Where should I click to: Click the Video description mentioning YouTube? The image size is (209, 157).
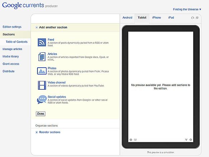76,86
